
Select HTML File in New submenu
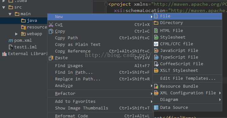187,31
